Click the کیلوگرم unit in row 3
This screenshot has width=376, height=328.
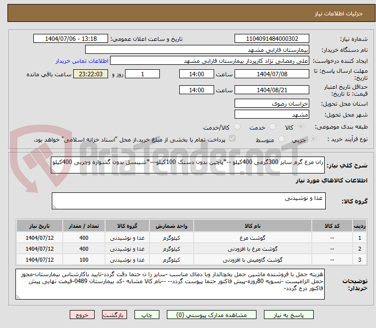[x=171, y=260]
